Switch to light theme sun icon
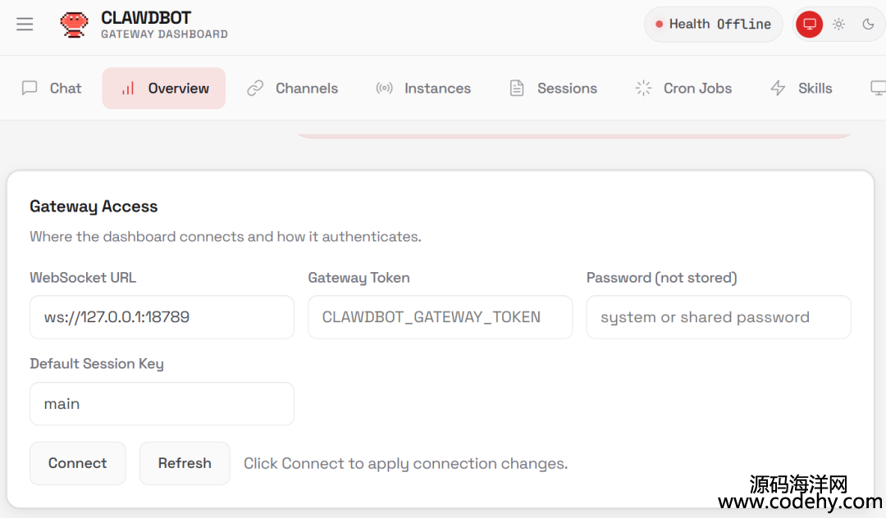 pos(838,25)
